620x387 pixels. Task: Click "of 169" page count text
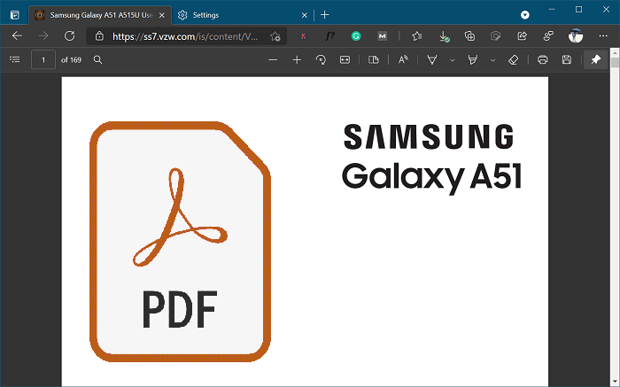(71, 60)
